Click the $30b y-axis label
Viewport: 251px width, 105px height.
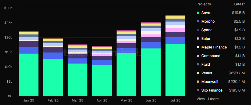click(x=8, y=8)
